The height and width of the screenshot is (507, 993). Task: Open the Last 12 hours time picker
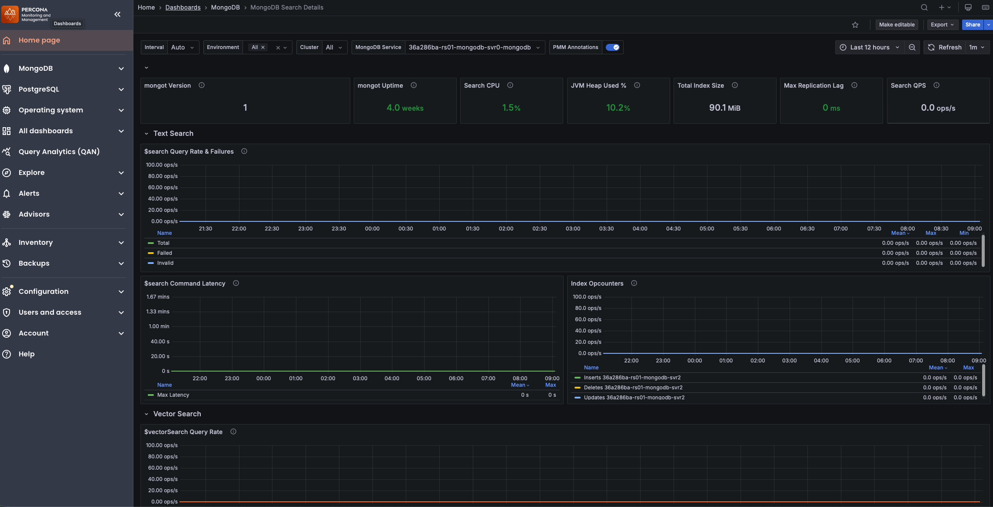tap(869, 47)
